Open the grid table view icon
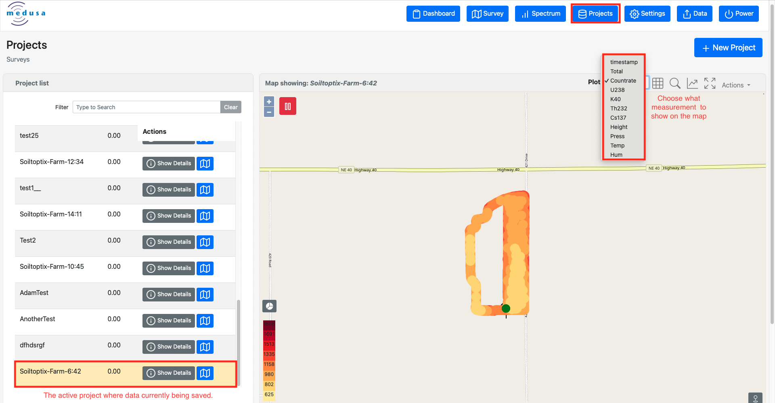This screenshot has height=403, width=775. (658, 83)
